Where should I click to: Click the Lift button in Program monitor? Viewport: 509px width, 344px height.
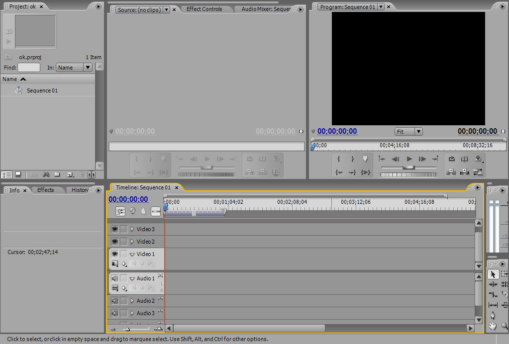[x=451, y=172]
